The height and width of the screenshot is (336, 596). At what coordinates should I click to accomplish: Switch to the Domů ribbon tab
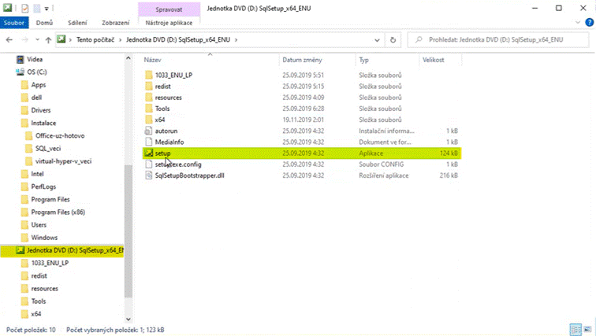(x=44, y=23)
